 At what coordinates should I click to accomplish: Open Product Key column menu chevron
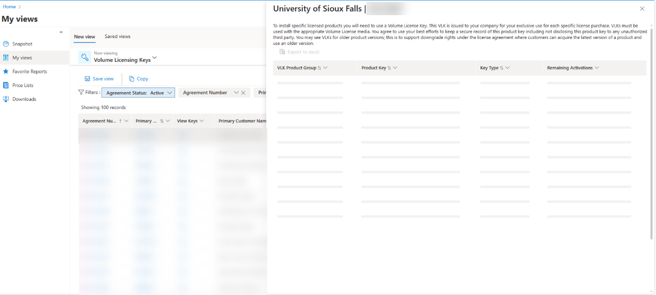tap(395, 68)
